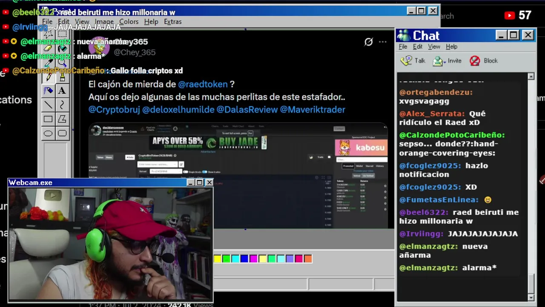
Task: Click username @FumetasEnLinea in chat
Action: tap(439, 200)
